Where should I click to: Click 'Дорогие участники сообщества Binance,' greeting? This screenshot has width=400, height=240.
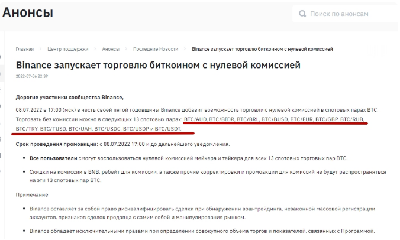pos(70,98)
